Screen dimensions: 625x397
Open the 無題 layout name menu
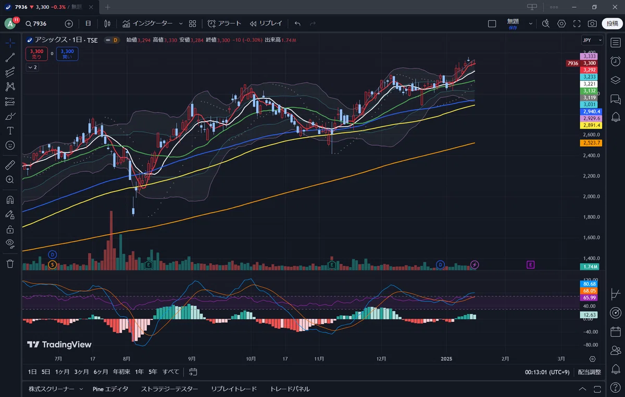pyautogui.click(x=513, y=23)
